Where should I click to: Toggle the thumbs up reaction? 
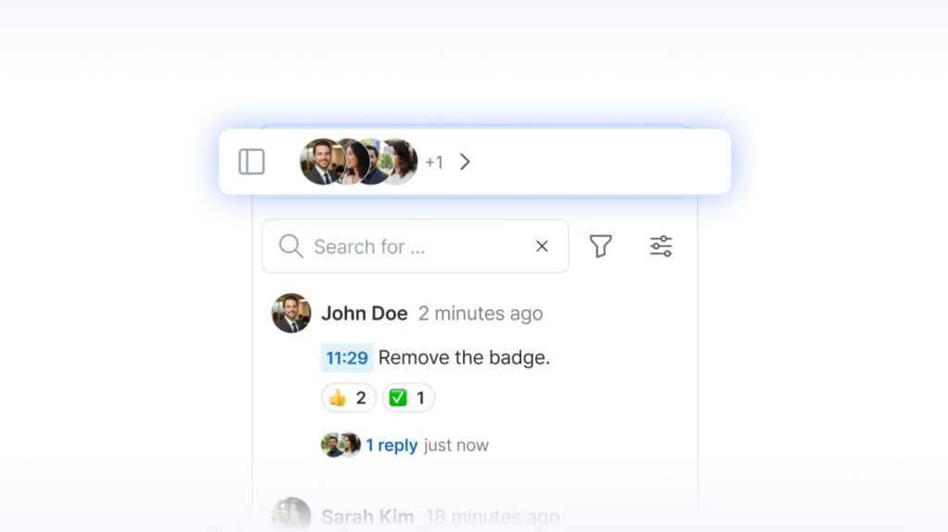coord(349,398)
